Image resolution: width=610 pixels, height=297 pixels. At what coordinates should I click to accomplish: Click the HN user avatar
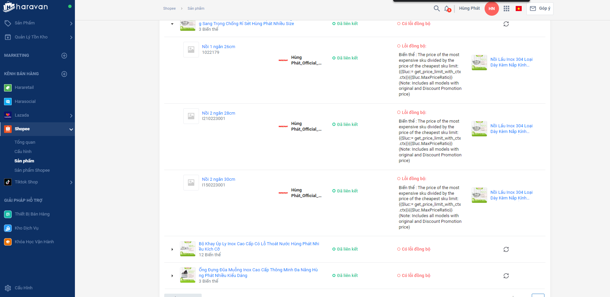tap(492, 9)
